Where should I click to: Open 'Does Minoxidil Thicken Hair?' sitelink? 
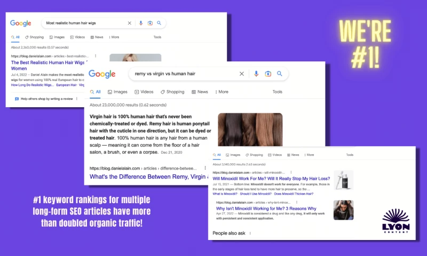coord(294,194)
